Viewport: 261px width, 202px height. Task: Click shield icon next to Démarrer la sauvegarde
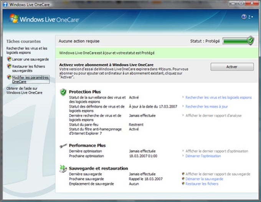tap(183, 179)
